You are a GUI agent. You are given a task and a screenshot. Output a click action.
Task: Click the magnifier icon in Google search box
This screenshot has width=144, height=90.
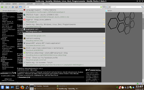142,7
